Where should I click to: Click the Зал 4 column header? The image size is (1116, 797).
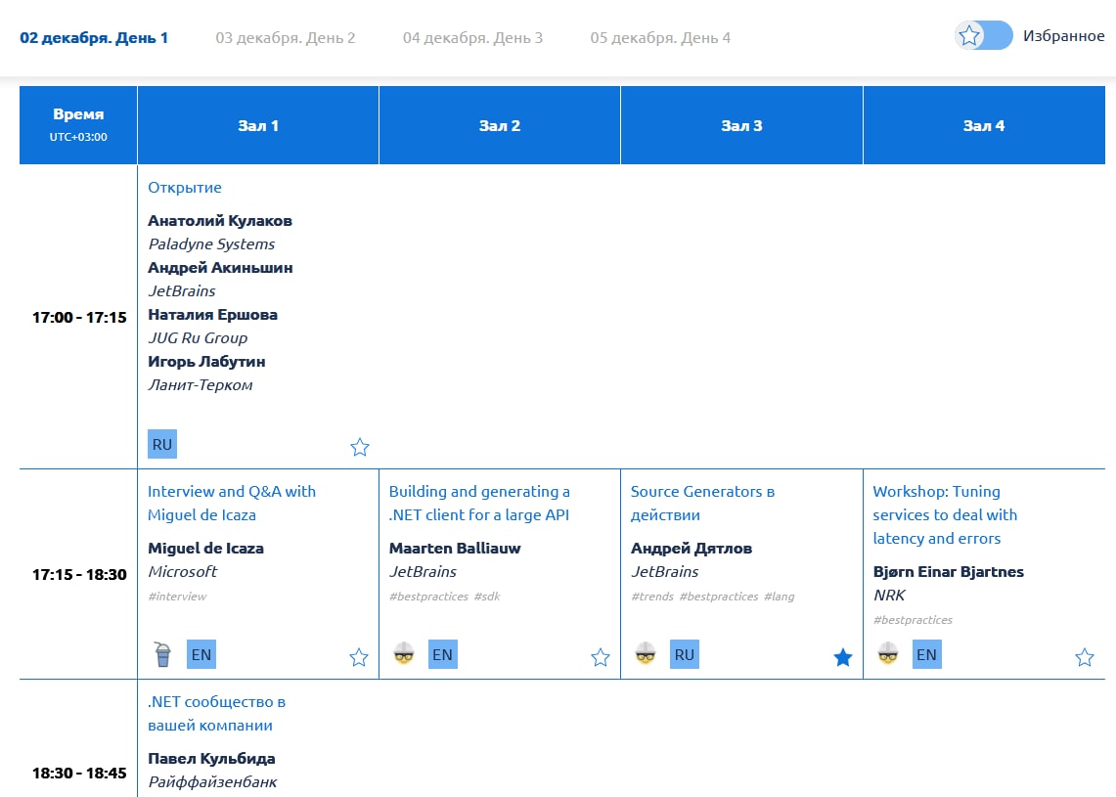984,125
